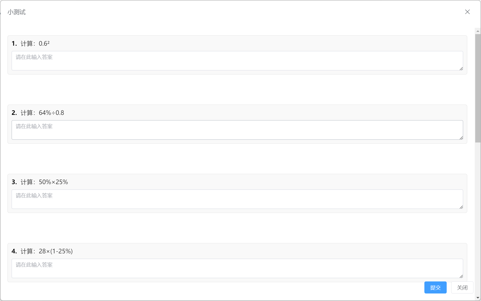Click the scrollbar down arrow

pyautogui.click(x=478, y=298)
